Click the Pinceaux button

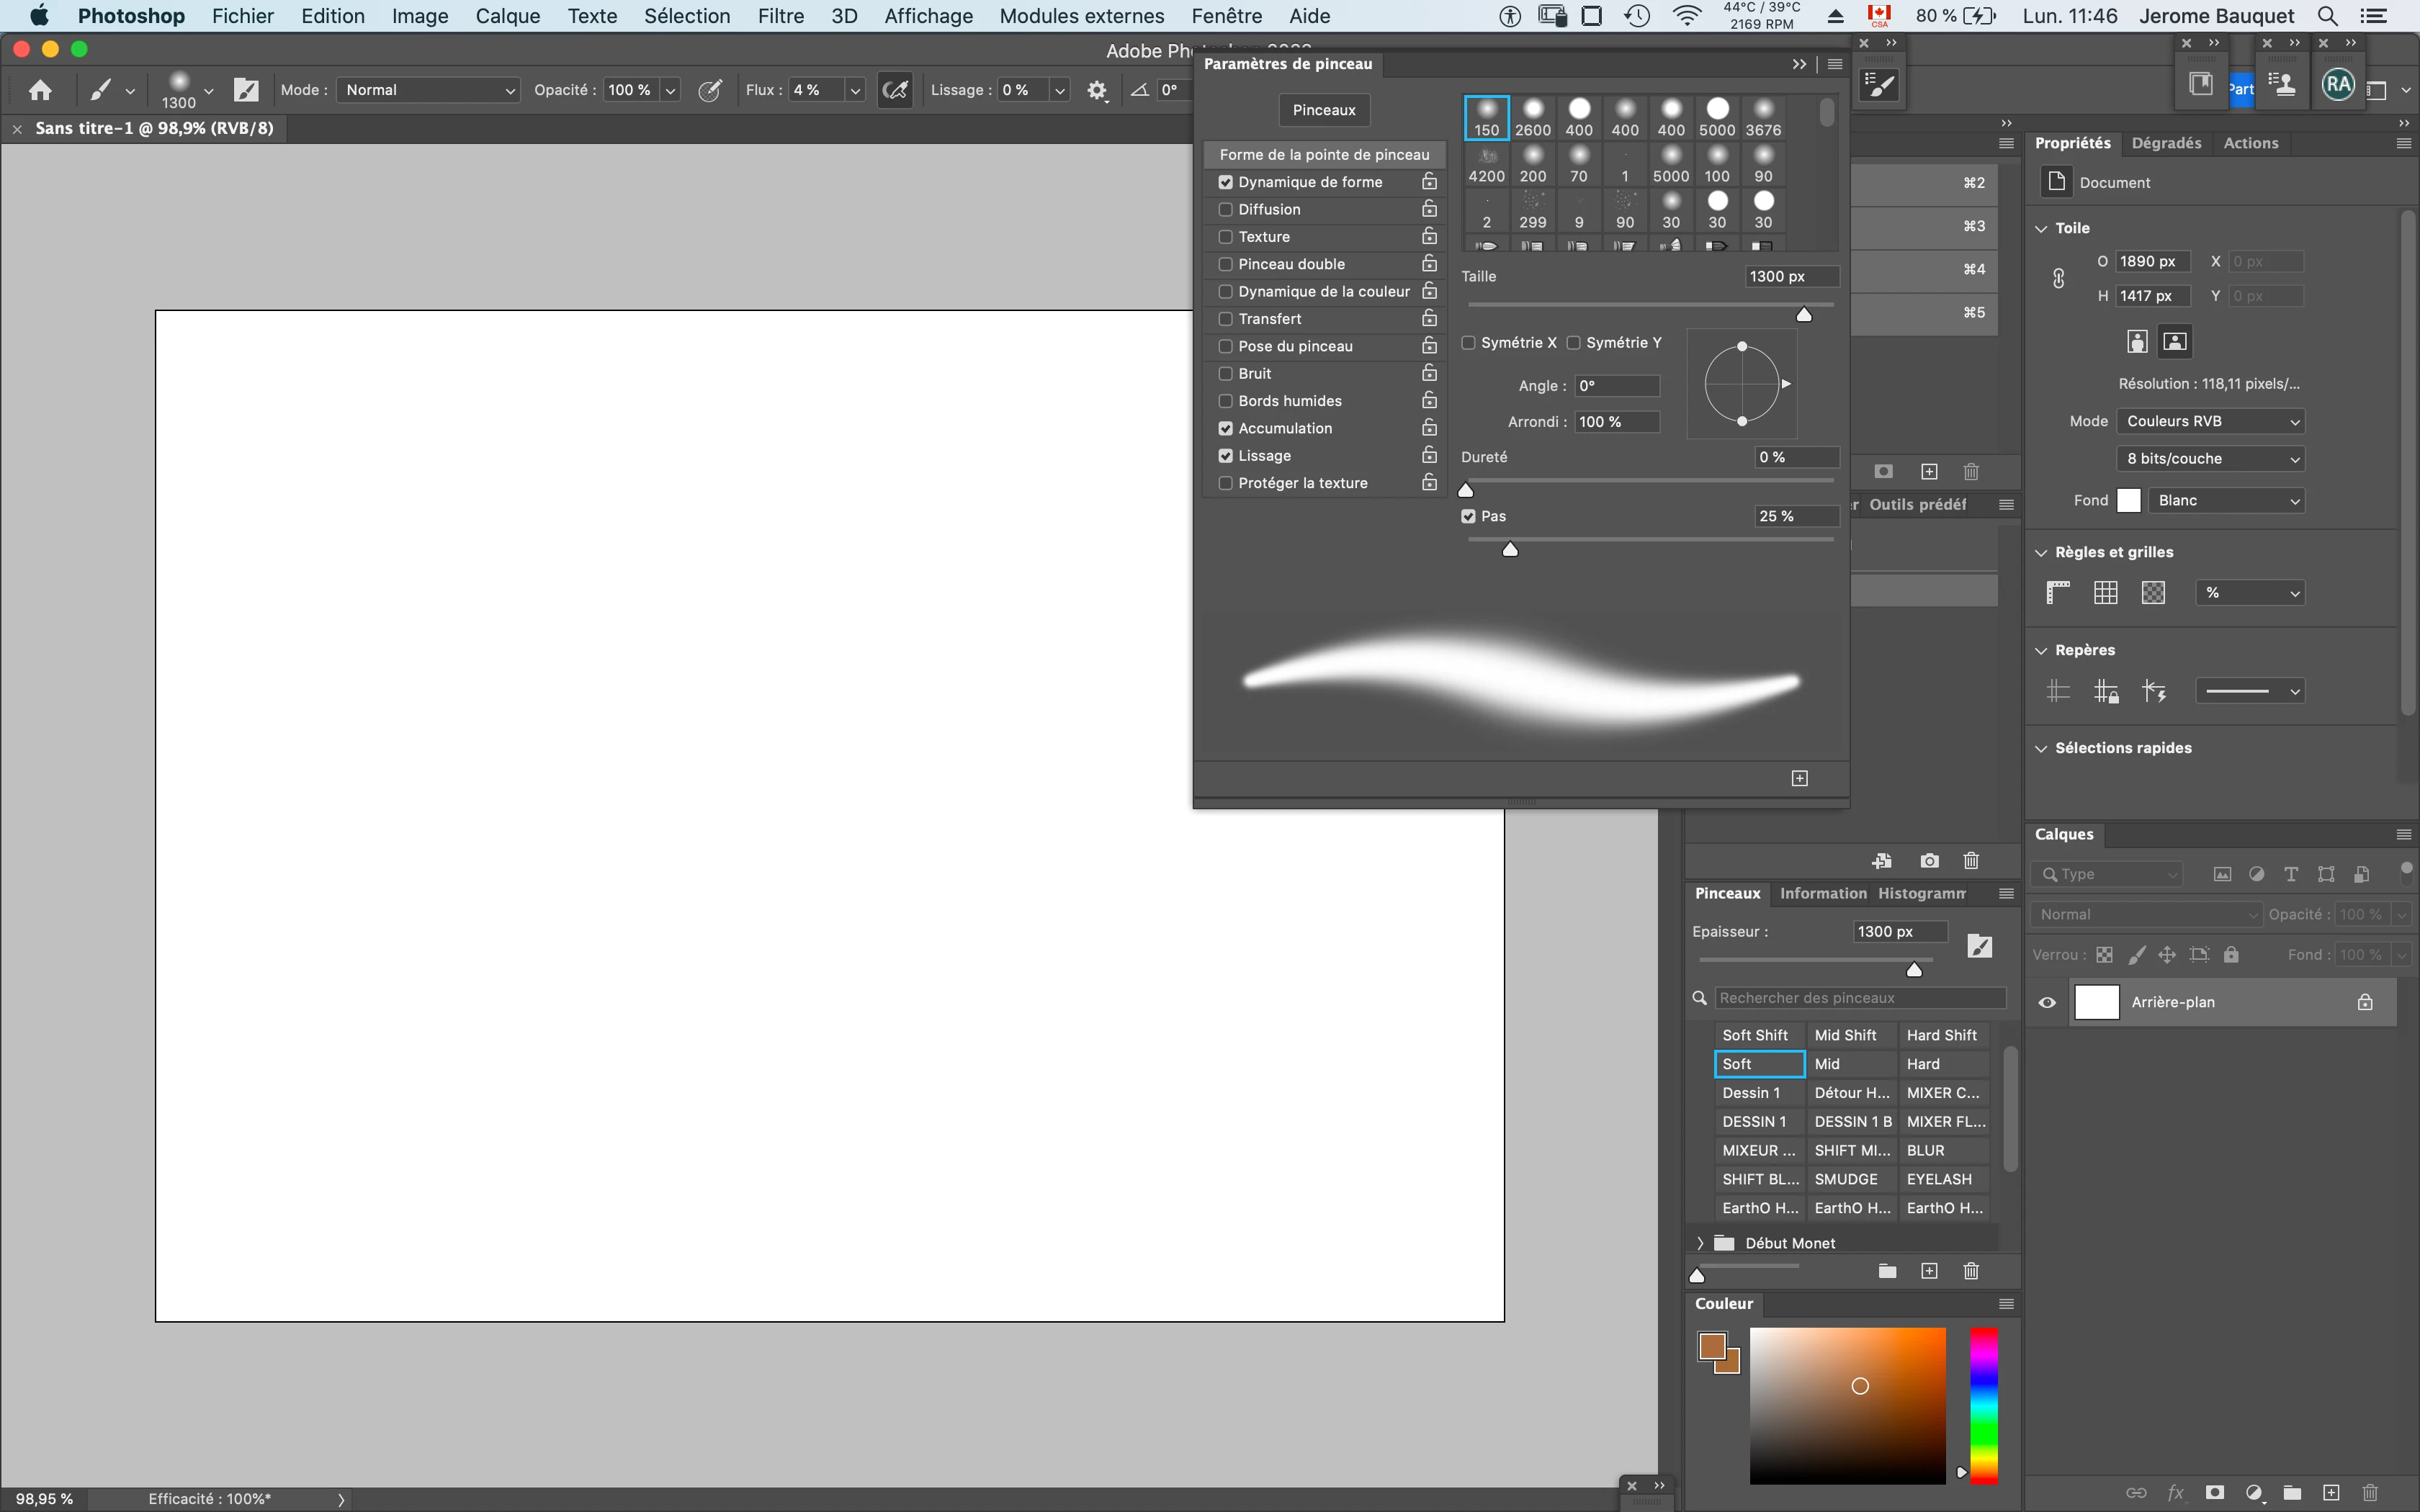pyautogui.click(x=1323, y=110)
